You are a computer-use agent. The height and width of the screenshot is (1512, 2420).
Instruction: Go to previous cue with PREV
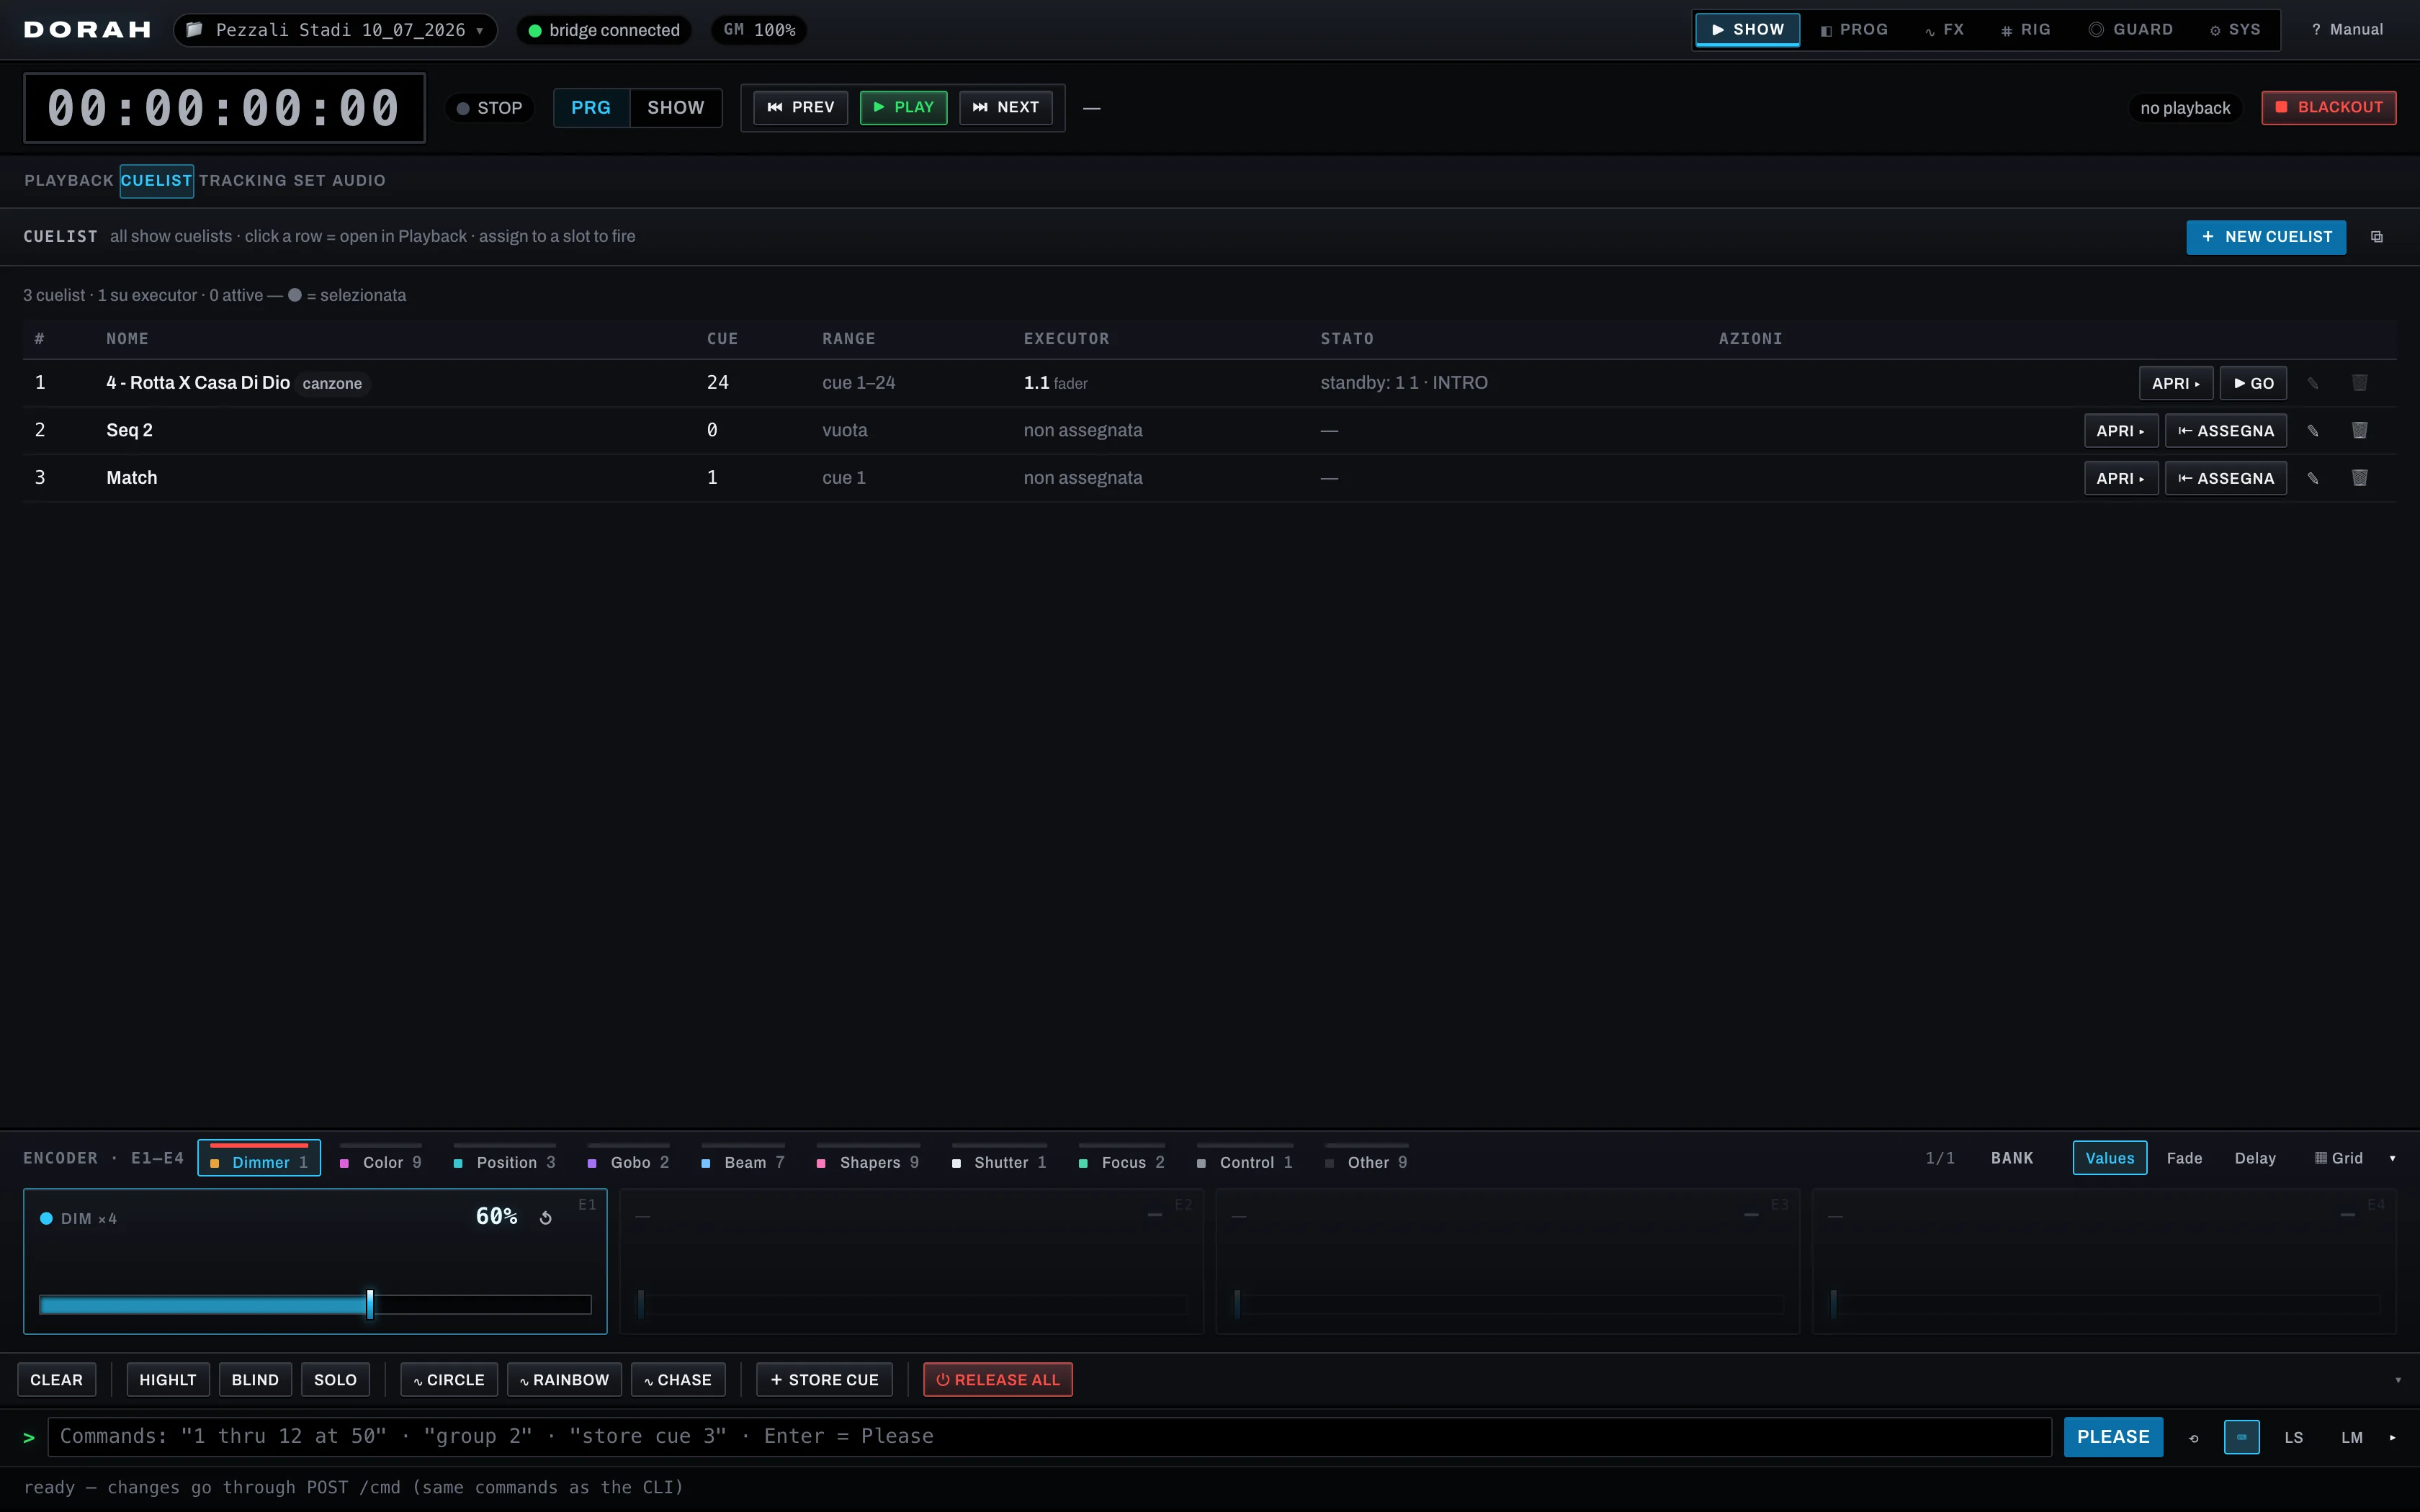800,108
